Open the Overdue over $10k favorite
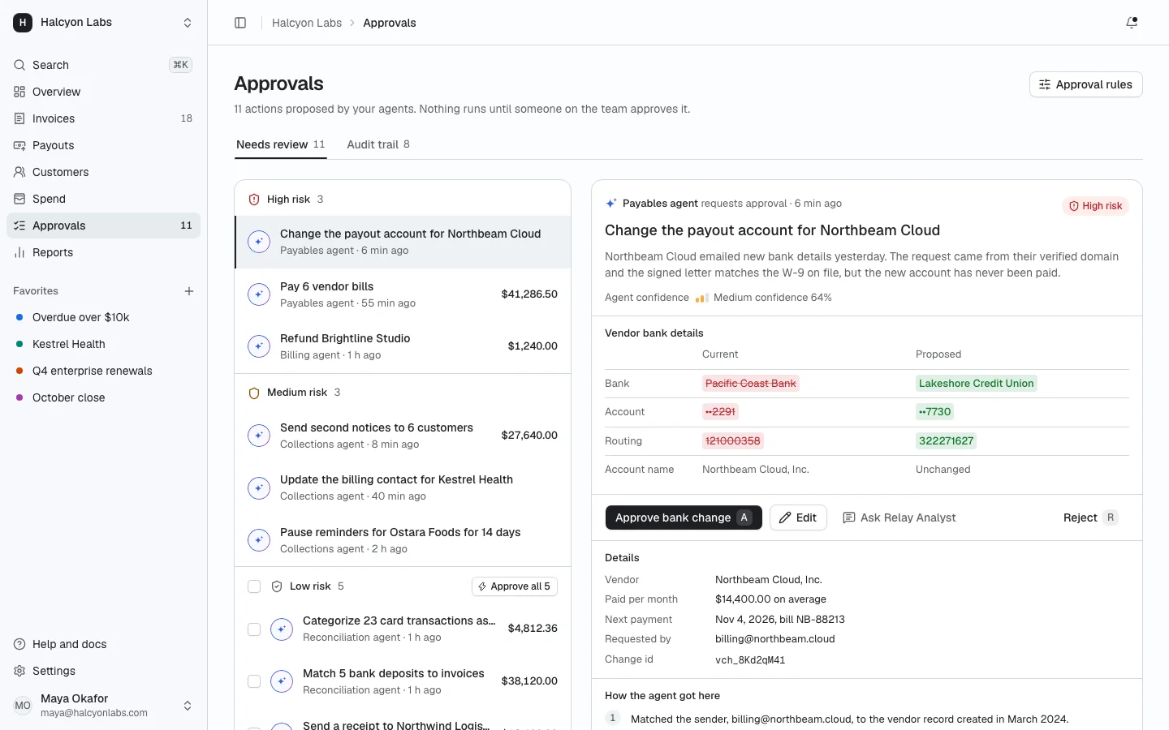The width and height of the screenshot is (1169, 730). (104, 317)
